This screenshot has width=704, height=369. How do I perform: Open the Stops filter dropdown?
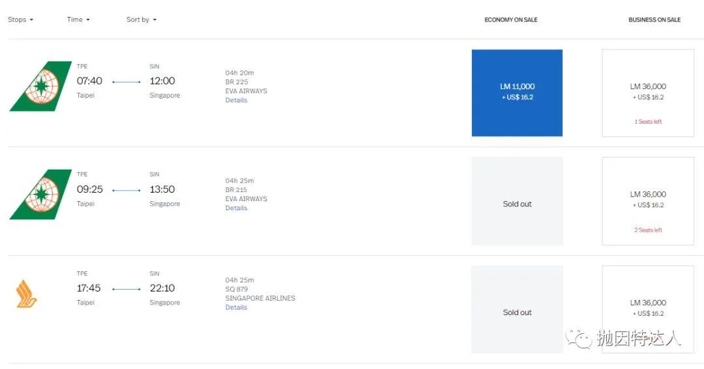(x=20, y=20)
